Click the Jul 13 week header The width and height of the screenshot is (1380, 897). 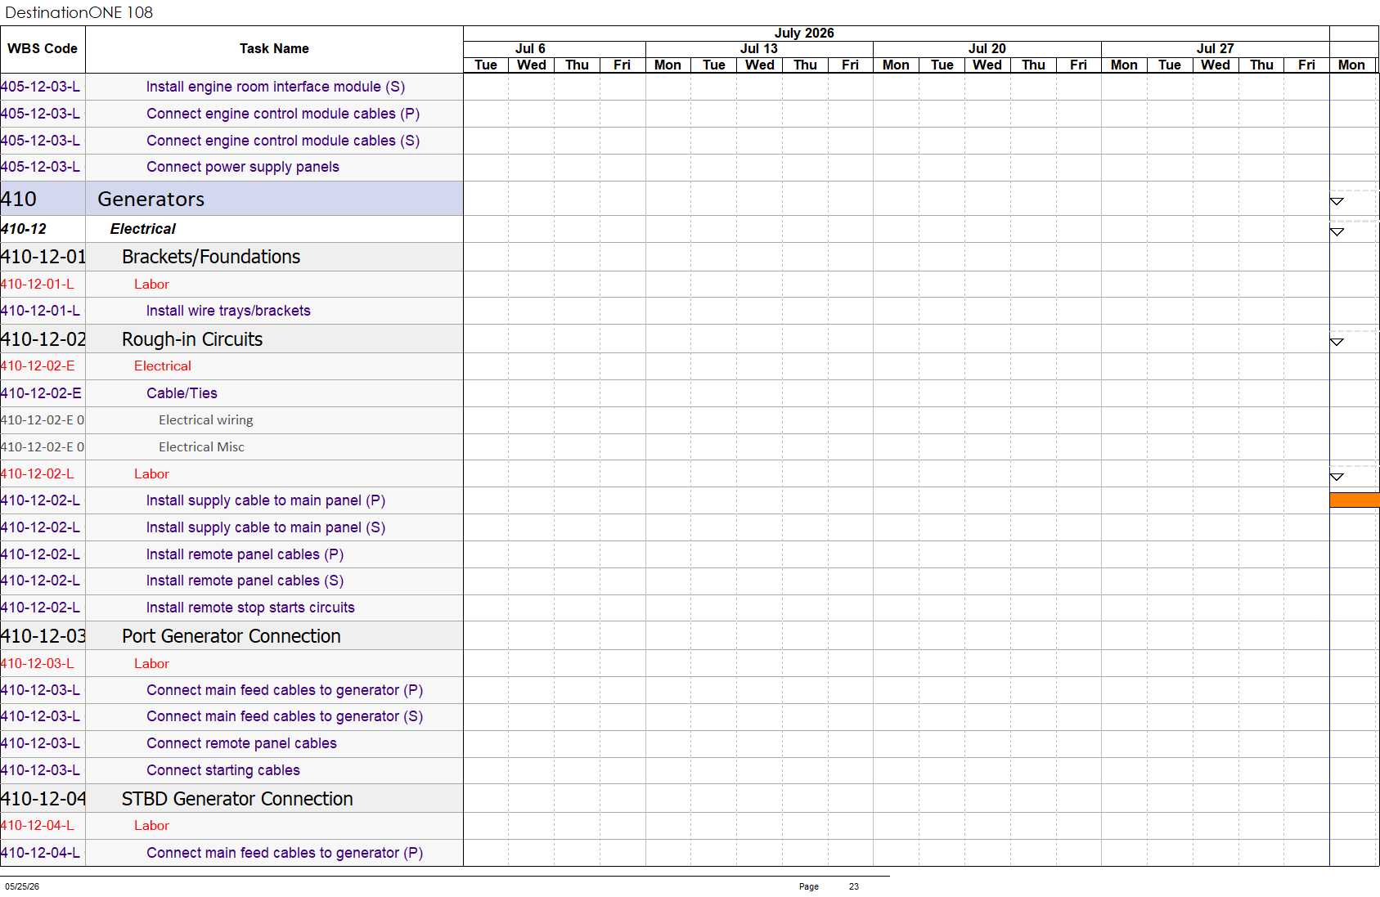[759, 49]
